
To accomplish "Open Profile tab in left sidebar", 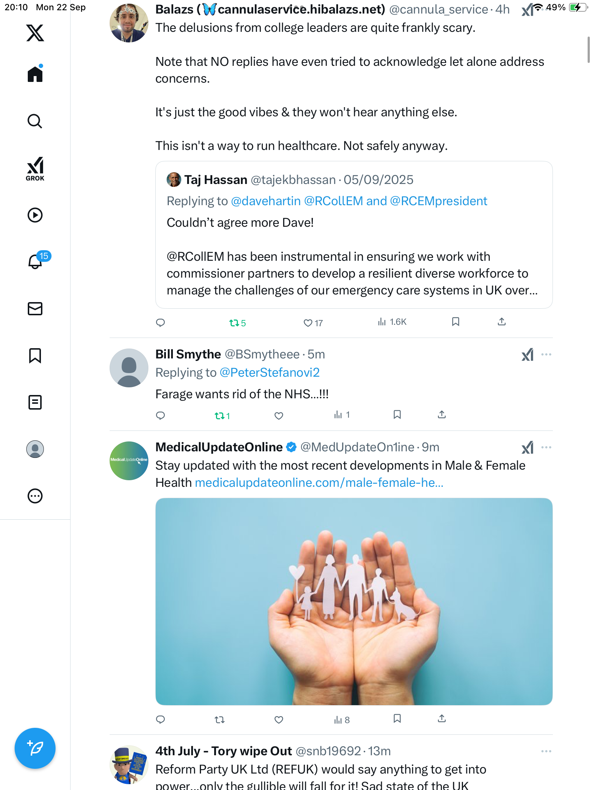I will click(x=35, y=449).
